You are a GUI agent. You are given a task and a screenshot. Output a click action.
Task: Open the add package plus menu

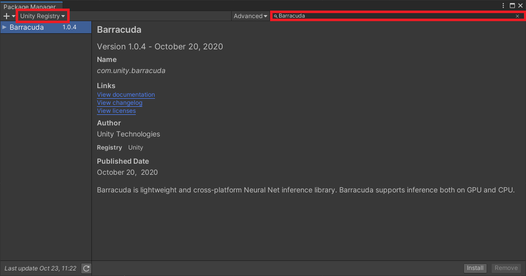pos(9,16)
